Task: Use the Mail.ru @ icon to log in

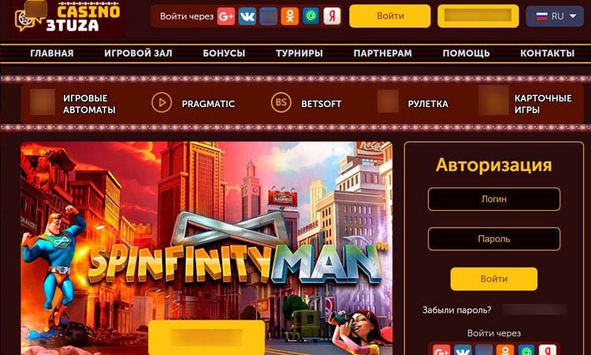Action: [310, 17]
